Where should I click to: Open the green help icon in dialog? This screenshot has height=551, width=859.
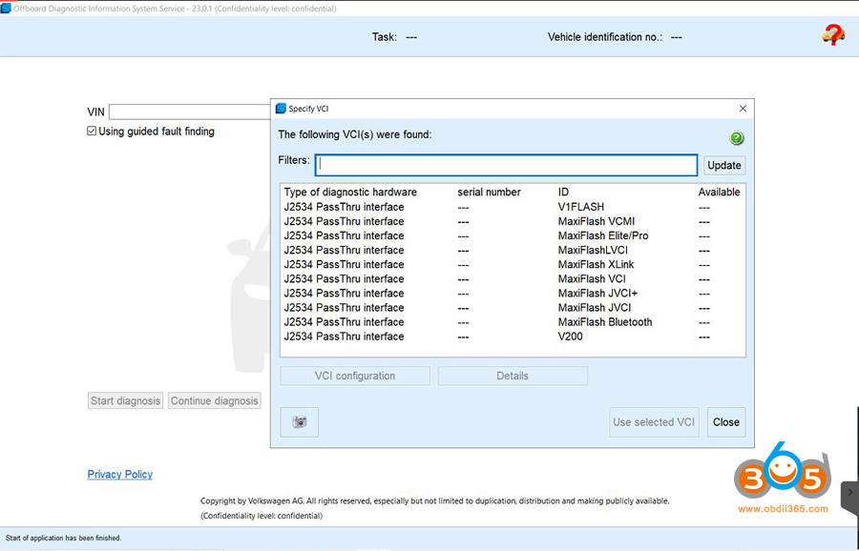736,138
